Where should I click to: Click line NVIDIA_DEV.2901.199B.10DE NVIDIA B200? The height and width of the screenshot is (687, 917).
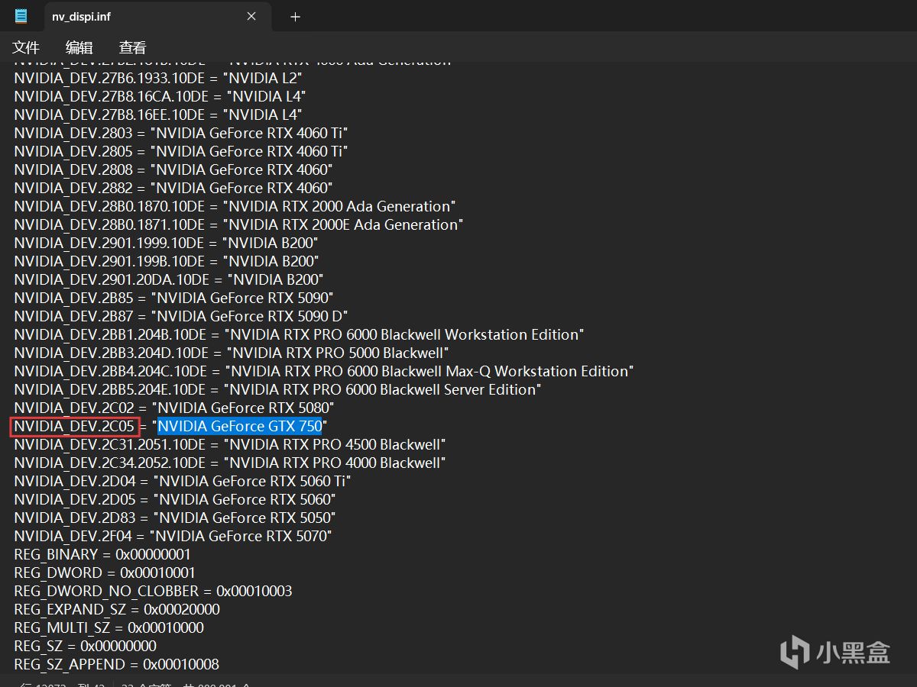[x=167, y=261]
